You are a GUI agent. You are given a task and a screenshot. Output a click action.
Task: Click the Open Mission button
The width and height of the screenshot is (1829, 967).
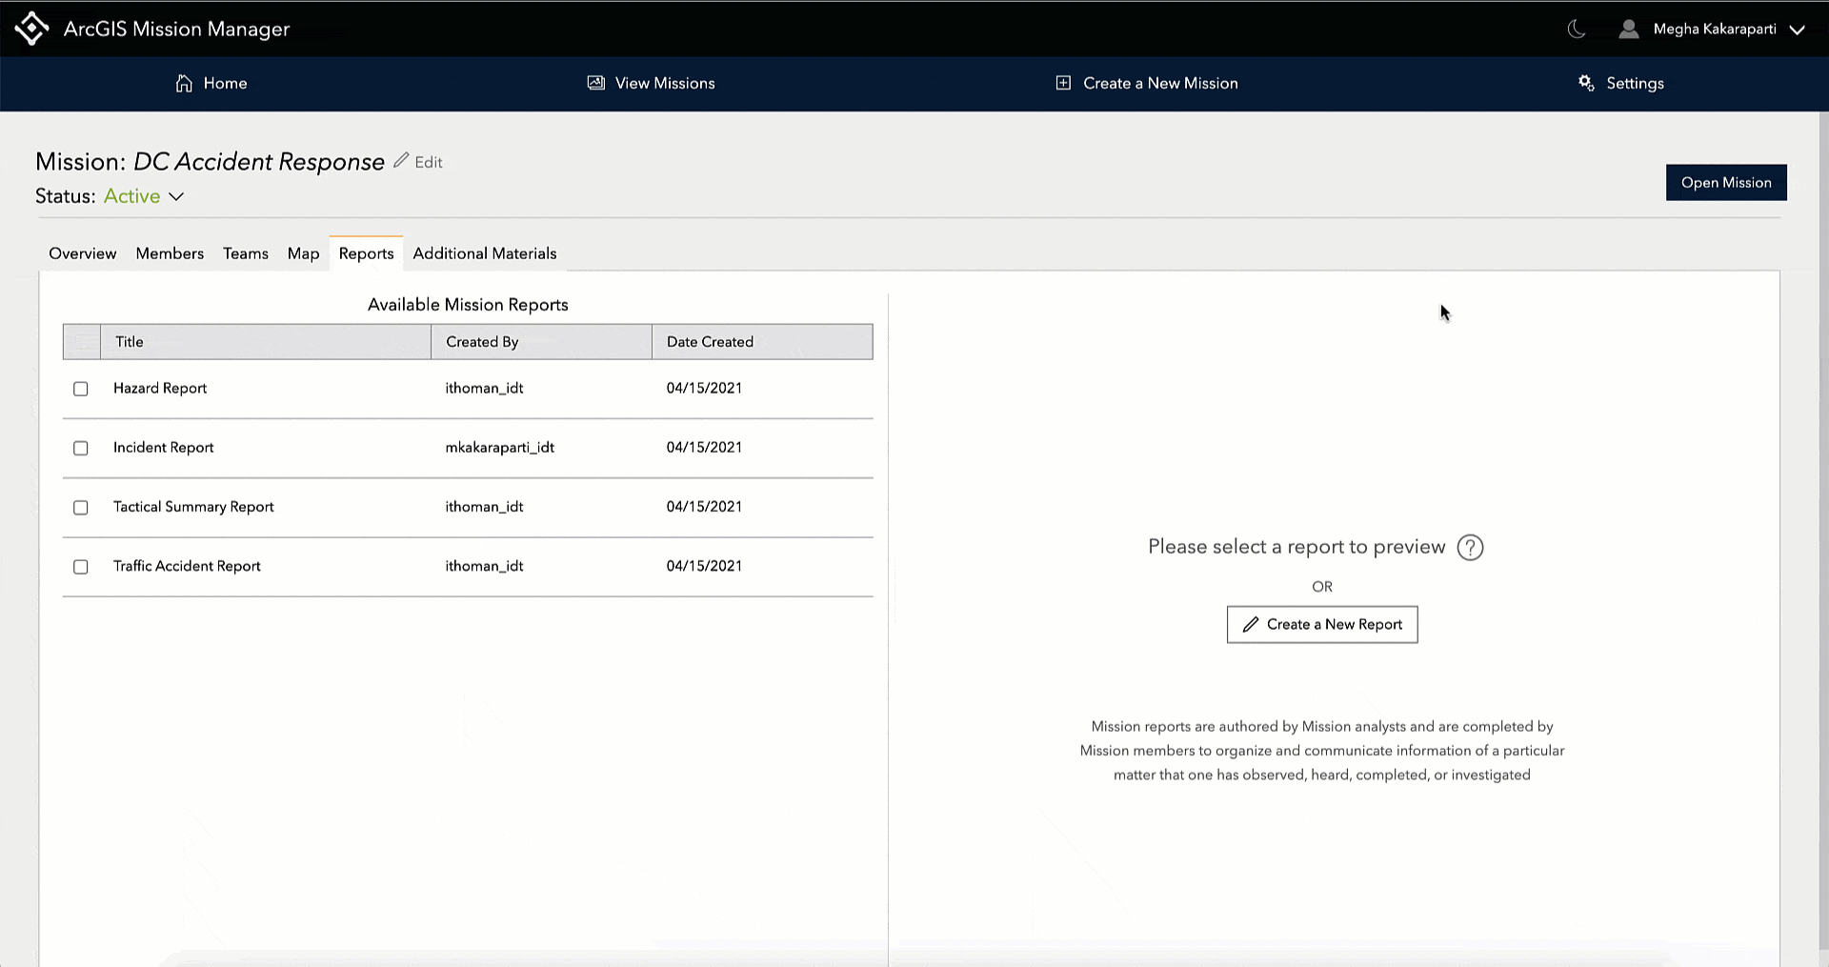(1726, 183)
